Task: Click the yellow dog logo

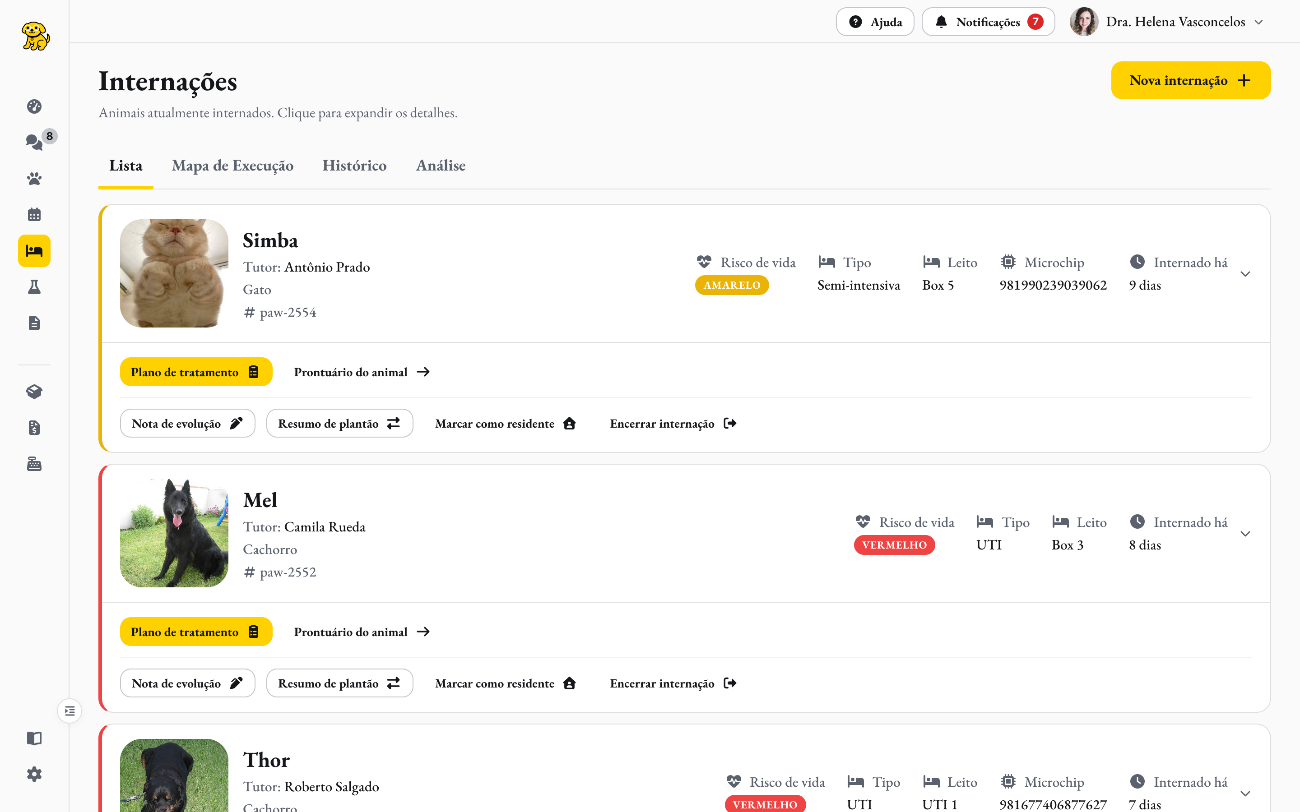Action: pos(36,36)
